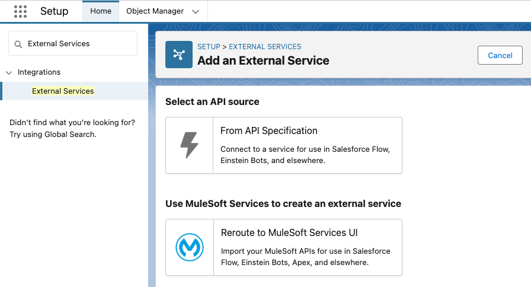This screenshot has height=287, width=531.
Task: Follow the EXTERNAL SERVICES breadcrumb link
Action: (x=265, y=47)
